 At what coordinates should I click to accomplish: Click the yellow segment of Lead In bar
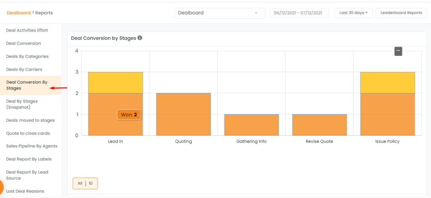tap(115, 83)
